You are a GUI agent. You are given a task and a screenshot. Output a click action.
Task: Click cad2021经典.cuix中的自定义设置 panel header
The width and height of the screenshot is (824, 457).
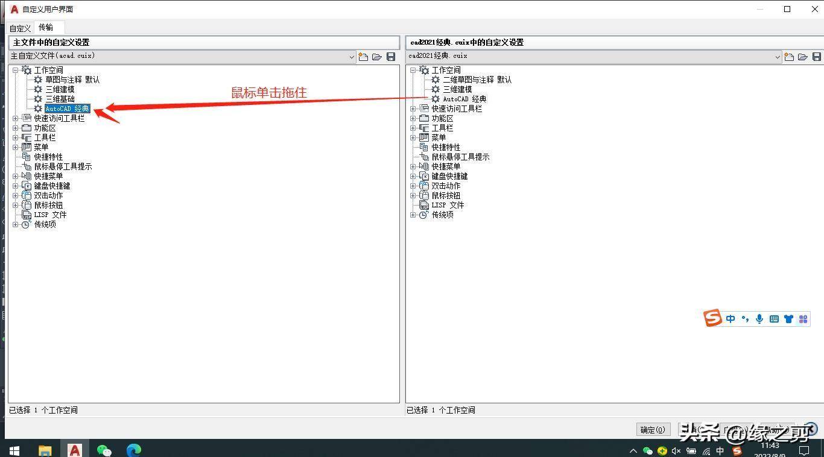click(x=614, y=42)
